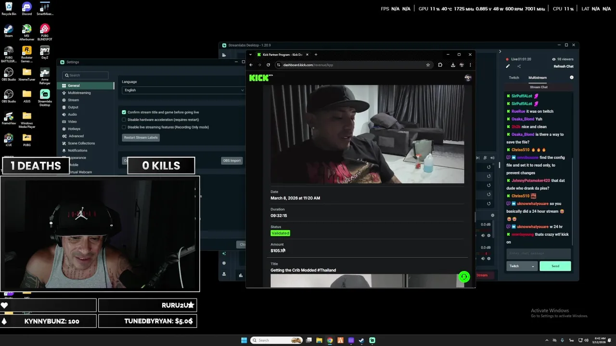Click Refresh Chat in Streamlabs

pyautogui.click(x=564, y=66)
